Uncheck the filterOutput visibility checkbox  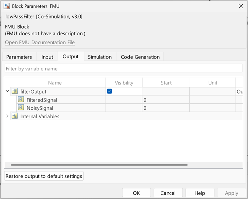pyautogui.click(x=109, y=91)
